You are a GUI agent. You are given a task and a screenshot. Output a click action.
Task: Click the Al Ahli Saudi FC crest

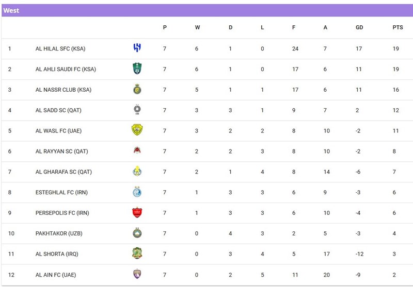(x=137, y=69)
